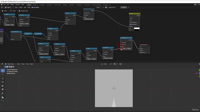The image size is (200, 112).
Task: Open the Maximum operation dropdown in selected node
Action: point(126,43)
